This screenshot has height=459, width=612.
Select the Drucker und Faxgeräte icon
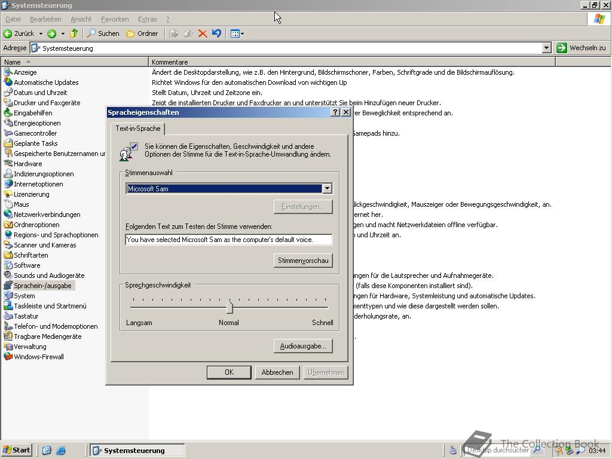[x=8, y=103]
